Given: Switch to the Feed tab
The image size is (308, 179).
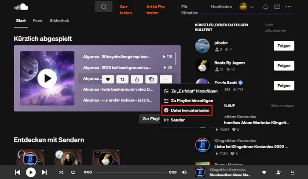Looking at the screenshot, I should (38, 21).
